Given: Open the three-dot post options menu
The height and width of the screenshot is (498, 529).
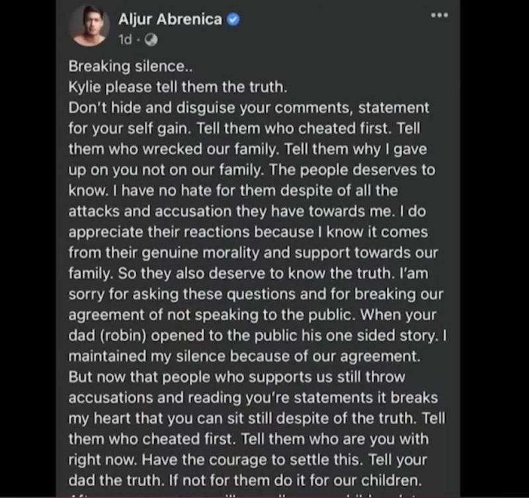Looking at the screenshot, I should click(x=439, y=15).
